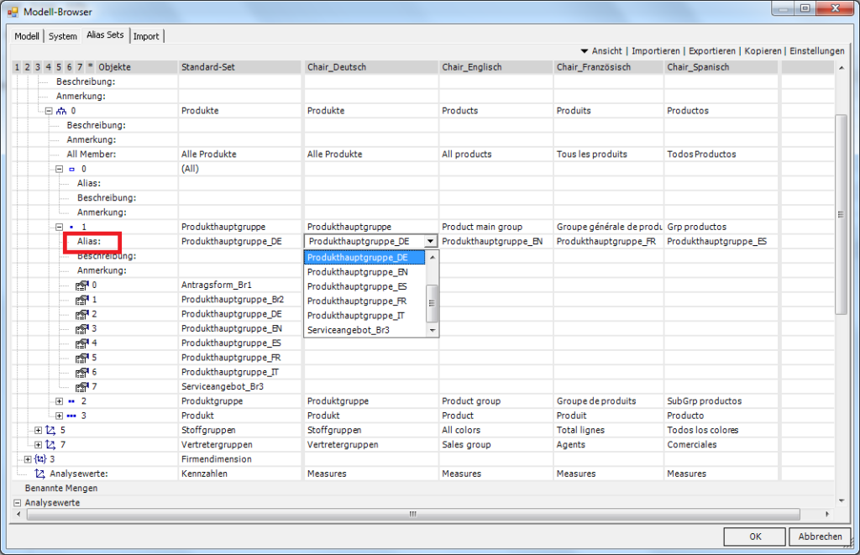Viewport: 860px width, 555px height.
Task: Open the Alias combo box dropdown arrow
Action: click(x=431, y=241)
